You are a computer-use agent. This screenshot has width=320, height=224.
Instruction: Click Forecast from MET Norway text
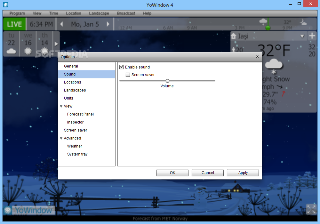pos(160,219)
